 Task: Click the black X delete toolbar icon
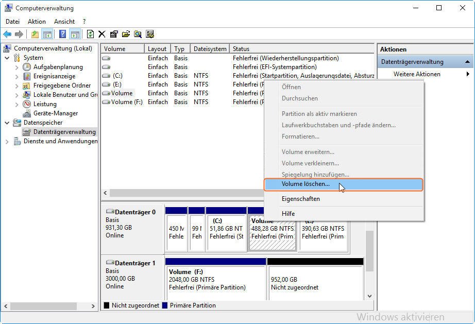pyautogui.click(x=102, y=34)
